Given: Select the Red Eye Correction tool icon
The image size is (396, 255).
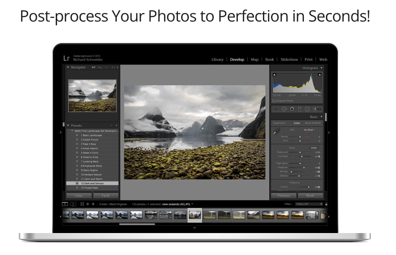Looking at the screenshot, I should coord(292,109).
